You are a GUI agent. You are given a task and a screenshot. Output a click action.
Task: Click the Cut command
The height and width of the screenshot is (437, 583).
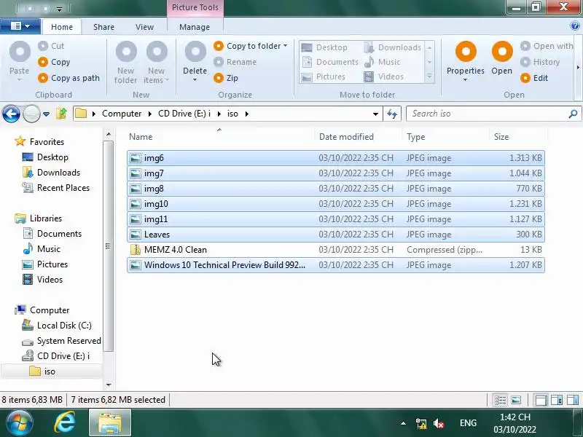51,46
